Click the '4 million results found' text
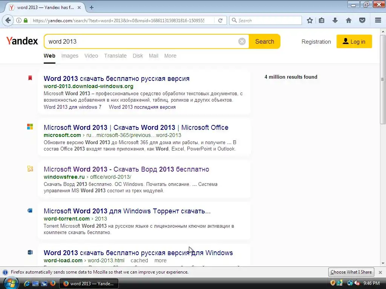 click(291, 77)
